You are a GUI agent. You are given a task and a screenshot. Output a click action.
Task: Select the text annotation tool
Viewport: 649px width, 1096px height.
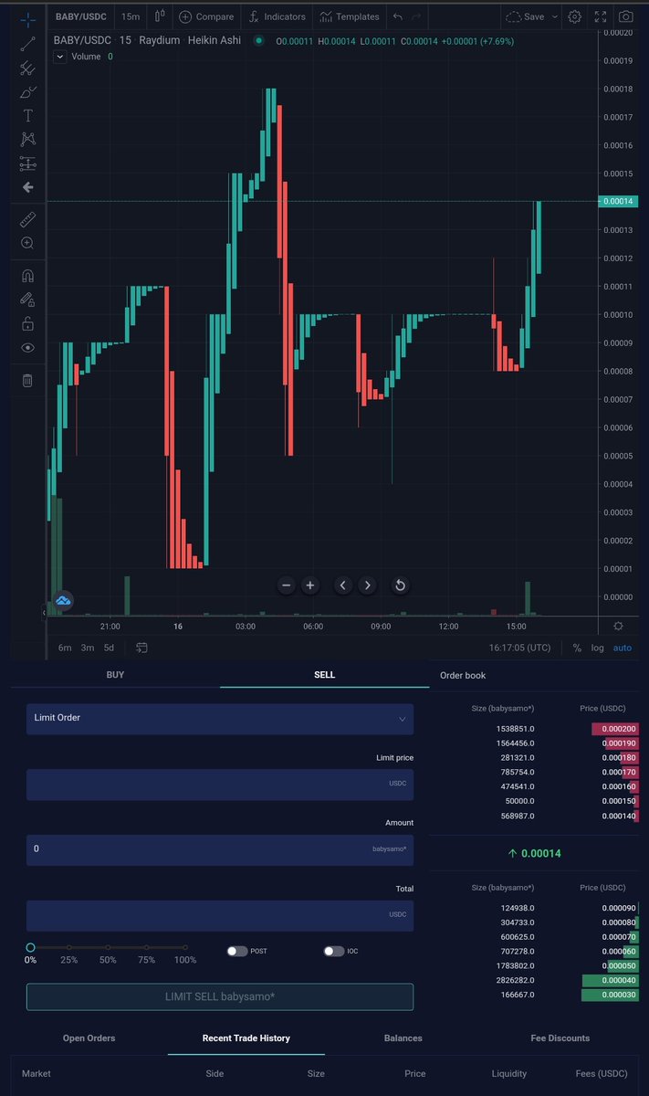27,115
